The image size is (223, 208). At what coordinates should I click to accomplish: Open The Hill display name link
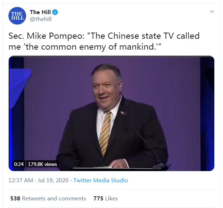(40, 12)
